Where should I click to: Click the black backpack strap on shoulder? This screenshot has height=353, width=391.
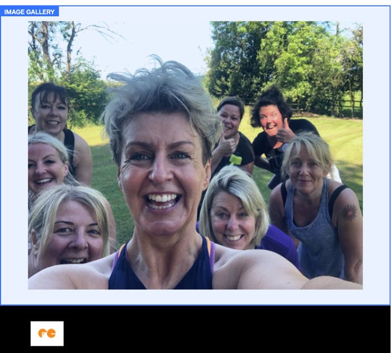[x=336, y=198]
